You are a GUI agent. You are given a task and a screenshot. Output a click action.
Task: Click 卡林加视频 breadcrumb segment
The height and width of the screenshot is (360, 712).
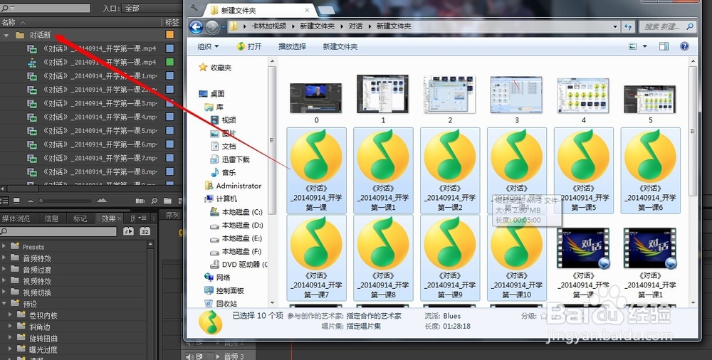pyautogui.click(x=269, y=26)
